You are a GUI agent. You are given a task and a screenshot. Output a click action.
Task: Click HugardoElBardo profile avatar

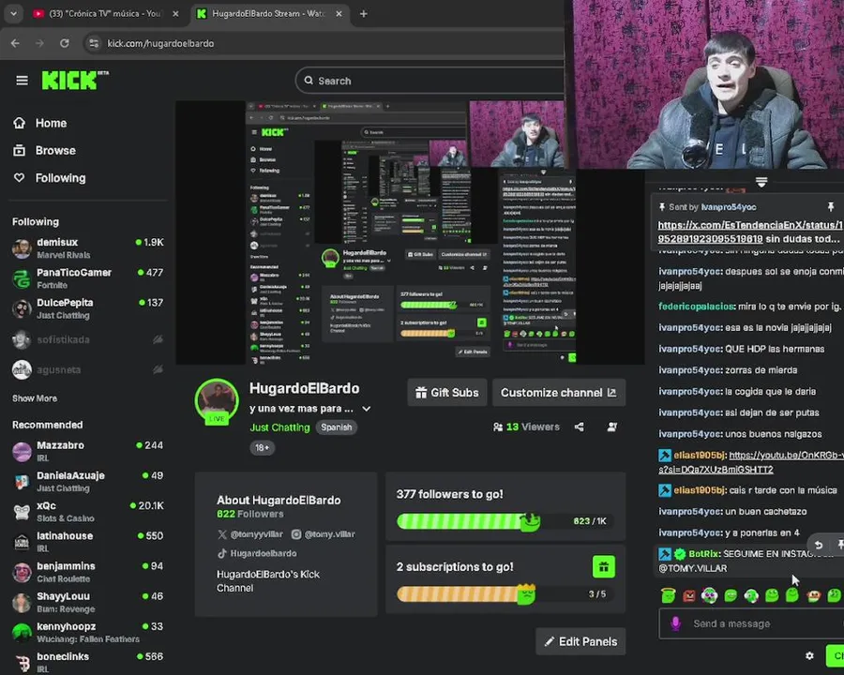click(217, 401)
